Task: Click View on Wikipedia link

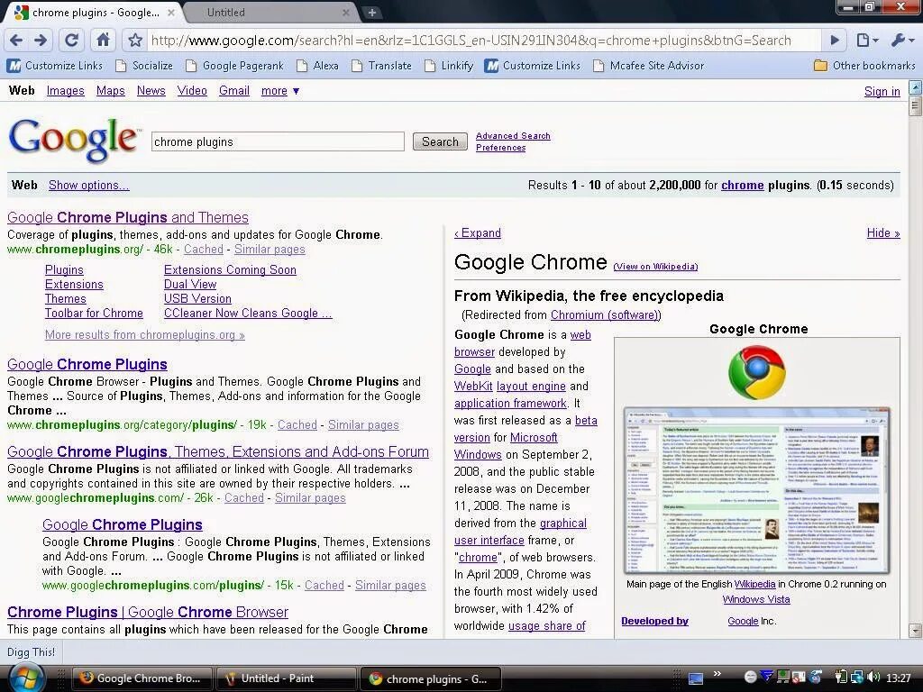Action: pos(656,267)
